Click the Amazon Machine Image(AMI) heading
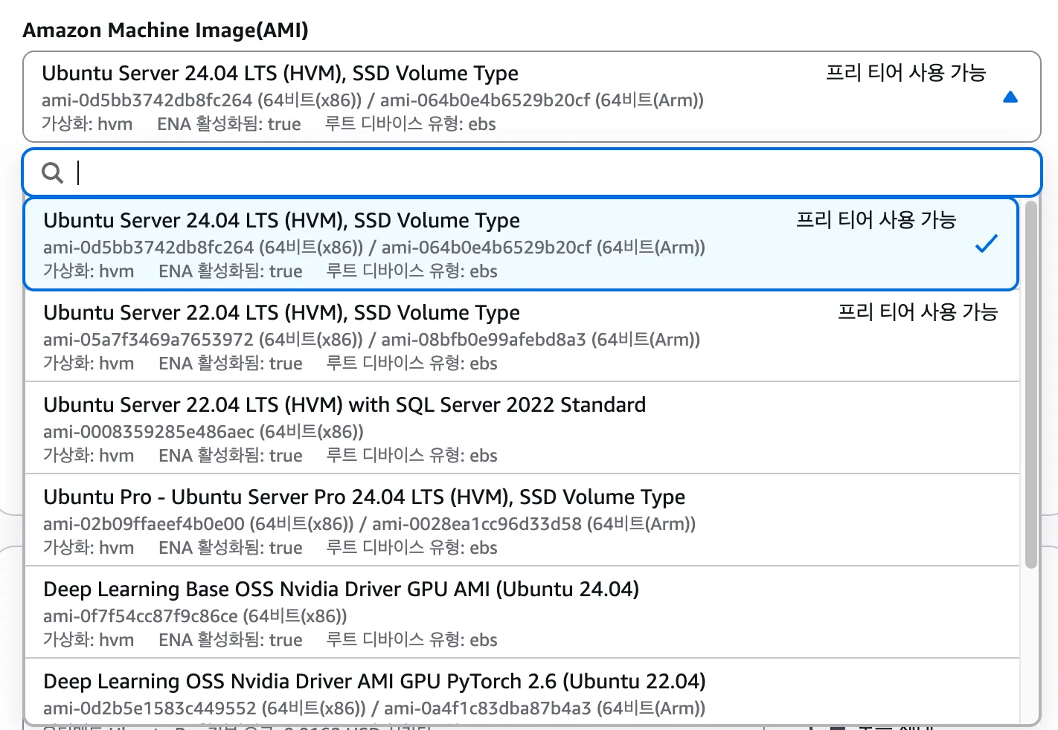 [165, 30]
